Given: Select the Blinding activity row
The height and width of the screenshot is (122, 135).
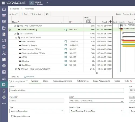Looking at the screenshot, I should (x=60, y=61).
